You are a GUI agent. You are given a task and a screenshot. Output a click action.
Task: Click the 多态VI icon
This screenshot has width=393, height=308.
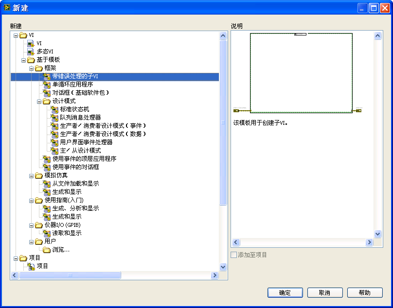31,51
